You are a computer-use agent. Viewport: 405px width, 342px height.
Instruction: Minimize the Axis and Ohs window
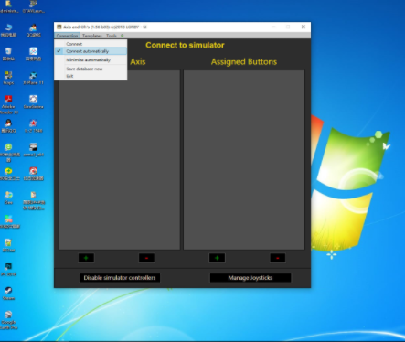(x=273, y=27)
